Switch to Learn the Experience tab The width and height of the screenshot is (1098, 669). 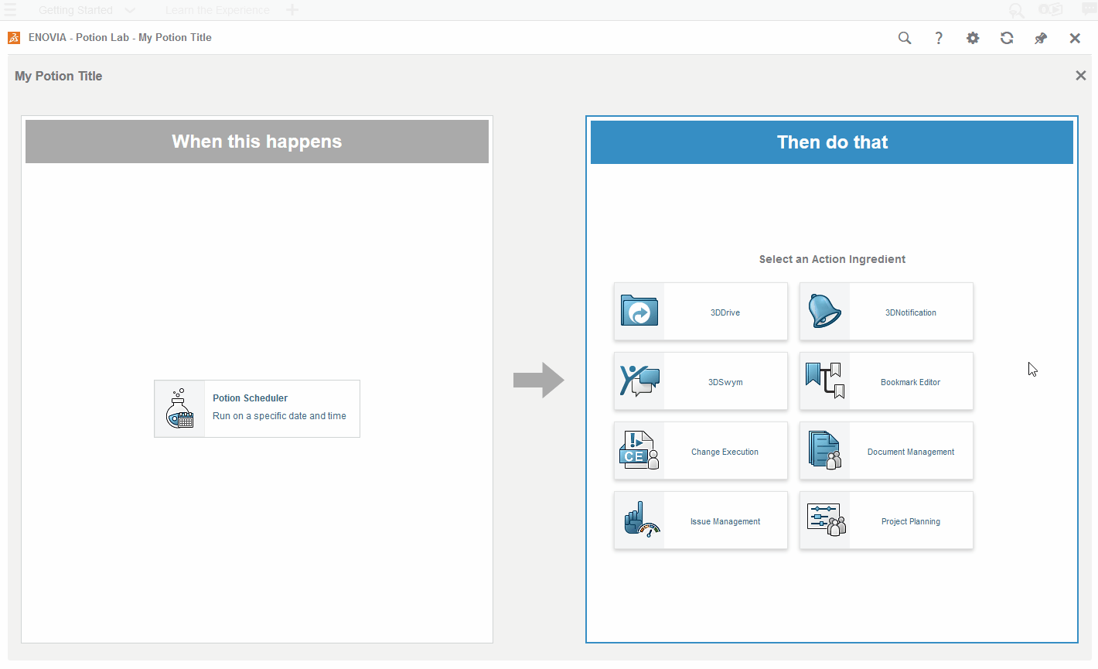[217, 10]
